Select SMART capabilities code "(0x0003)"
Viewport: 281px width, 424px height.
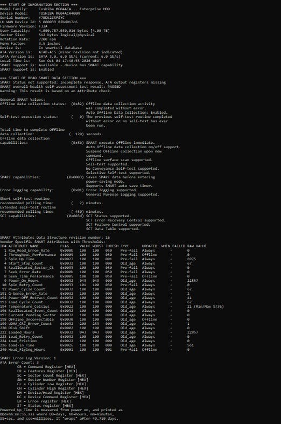(x=75, y=177)
